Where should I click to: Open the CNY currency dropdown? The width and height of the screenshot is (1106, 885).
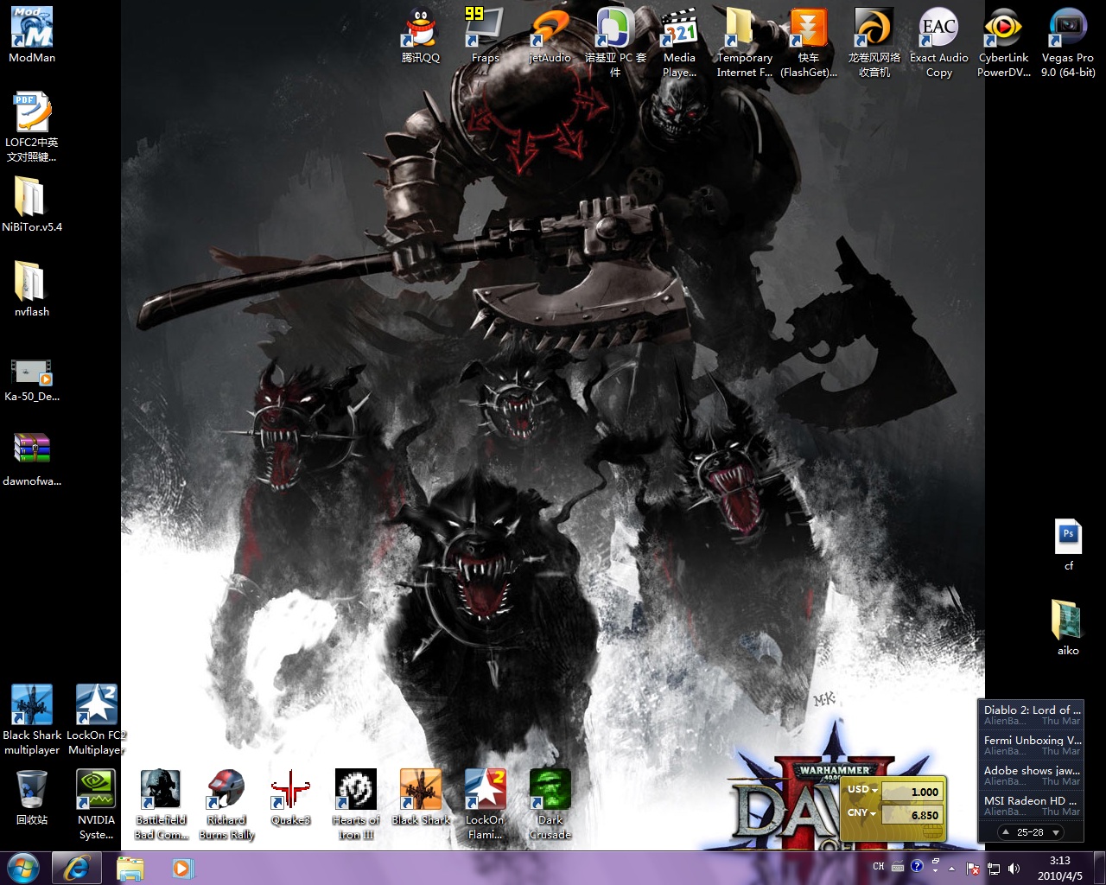(x=861, y=813)
